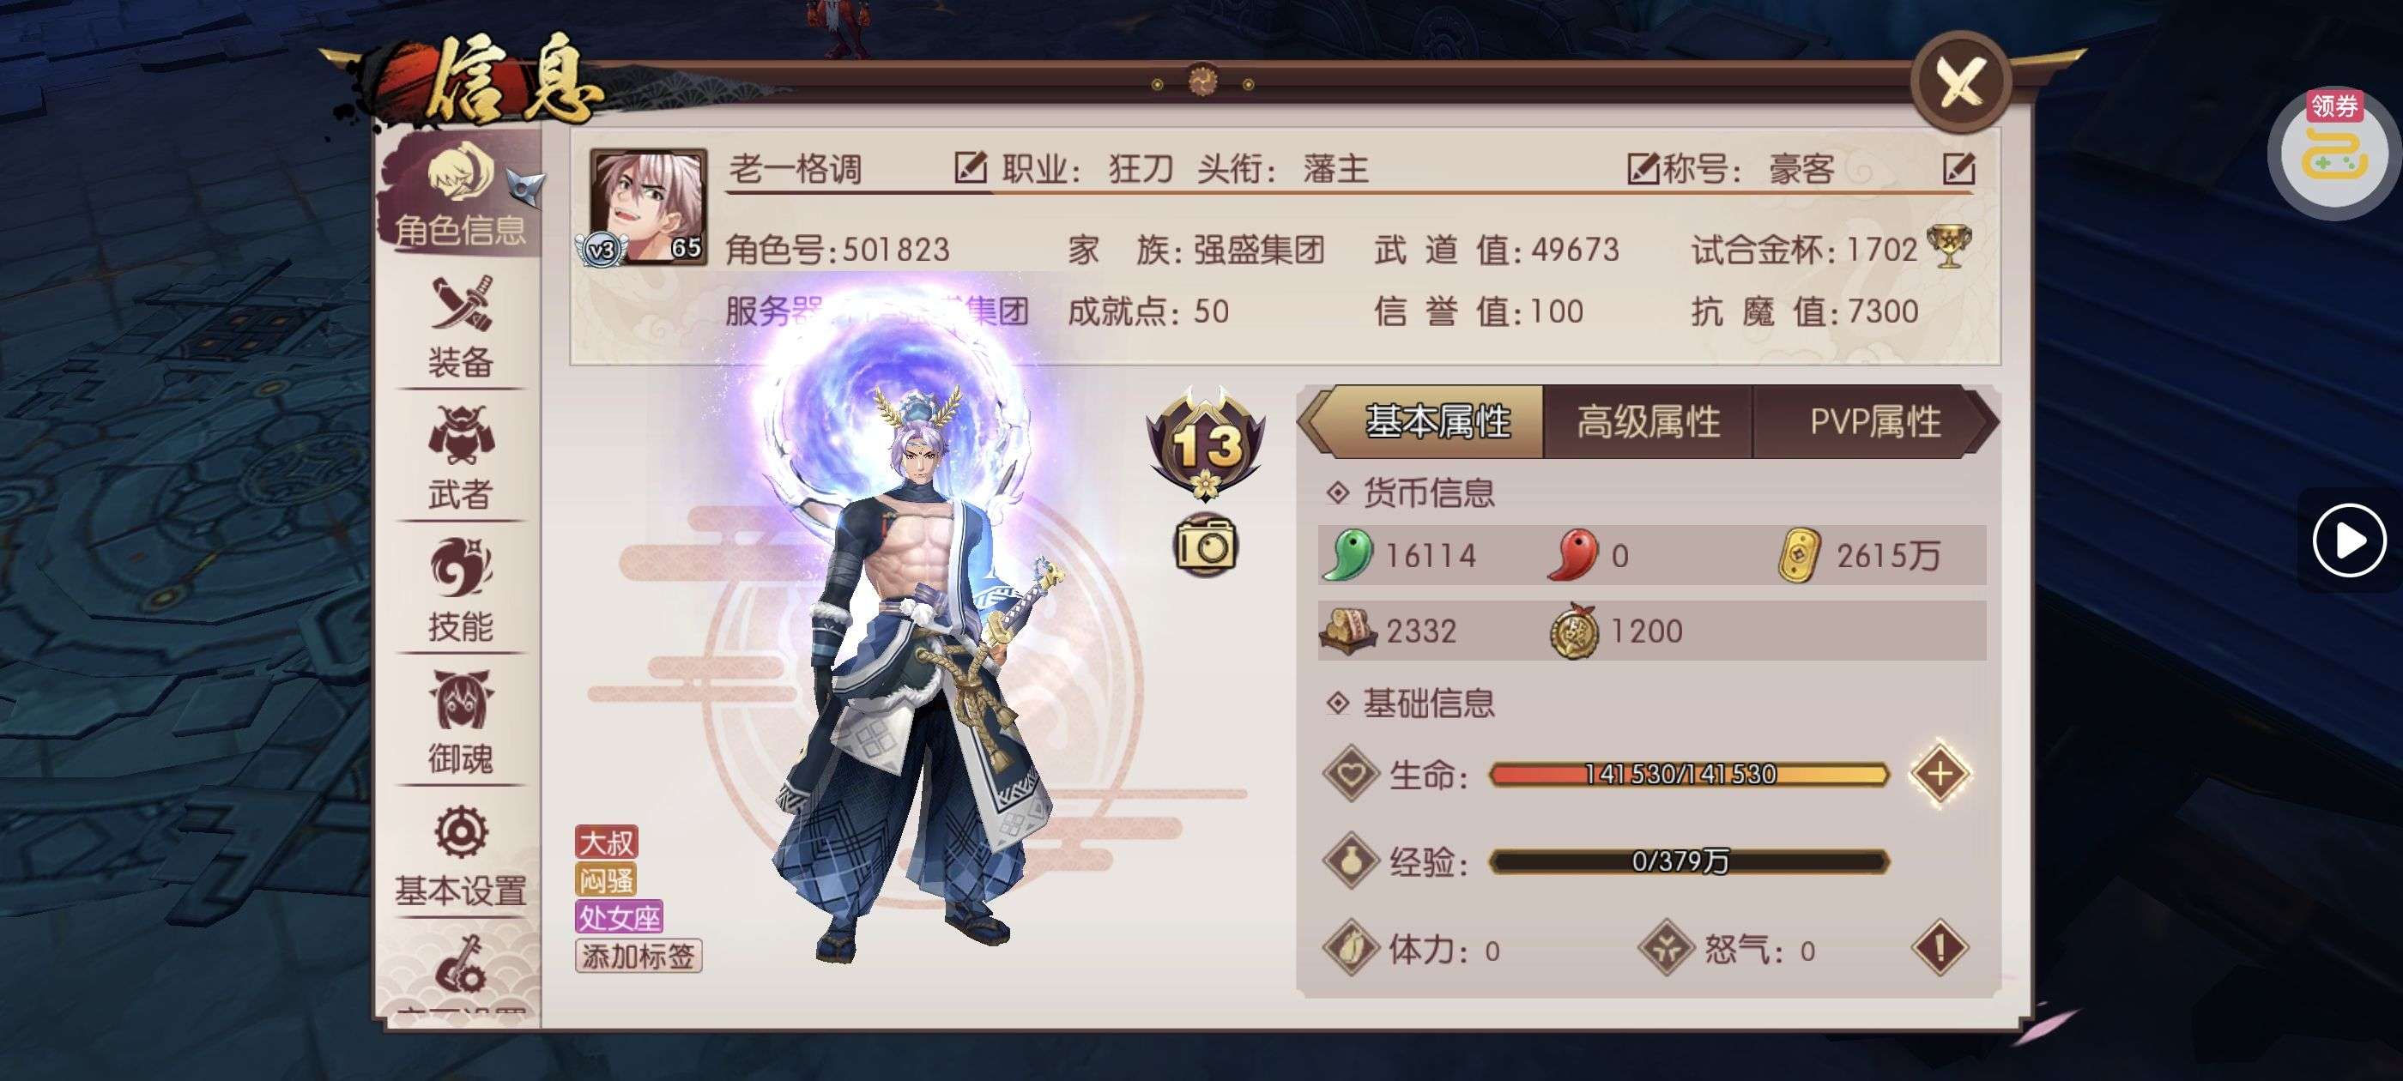Viewport: 2403px width, 1081px height.
Task: Switch to the PVP属性 tab
Action: [x=1875, y=421]
